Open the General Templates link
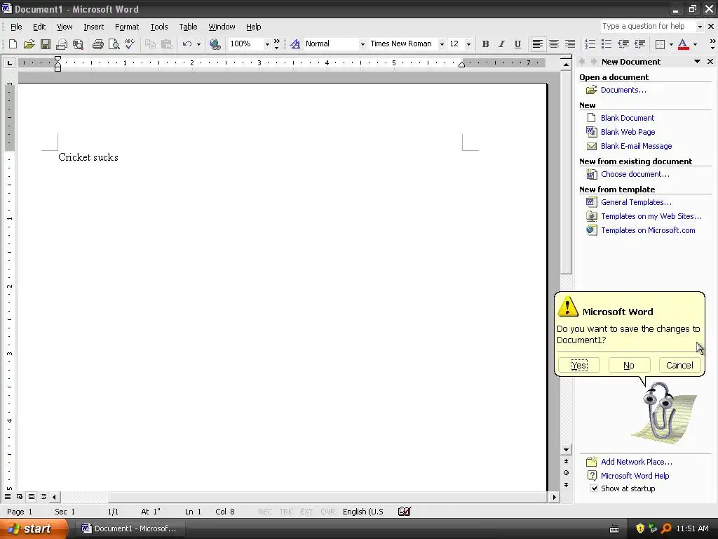This screenshot has width=718, height=539. coord(636,202)
